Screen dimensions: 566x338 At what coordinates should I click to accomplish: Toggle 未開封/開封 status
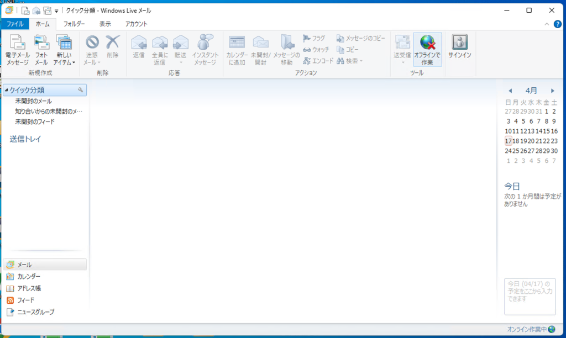261,50
